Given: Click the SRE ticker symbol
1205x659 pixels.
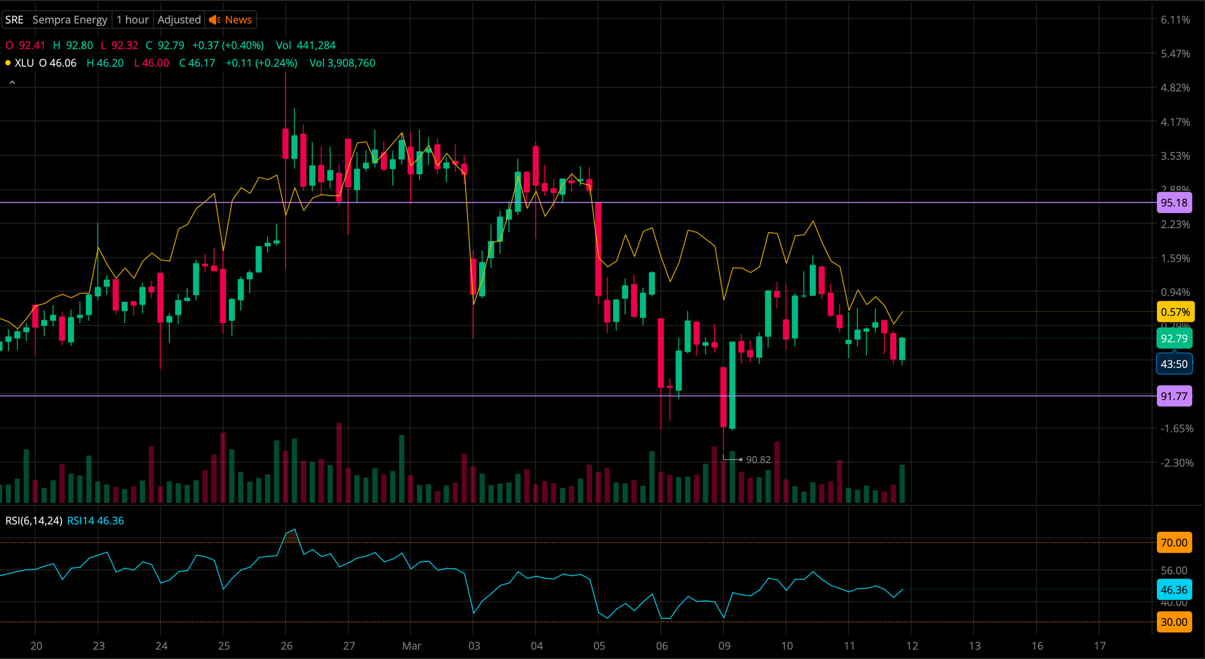Looking at the screenshot, I should (x=14, y=20).
